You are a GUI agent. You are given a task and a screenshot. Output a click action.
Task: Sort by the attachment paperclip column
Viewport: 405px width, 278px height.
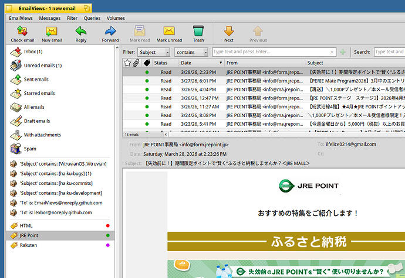coord(136,63)
